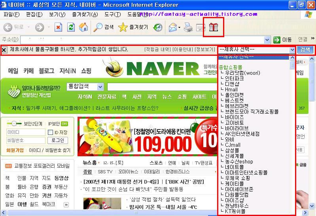Open the 이용안내 link

point(183,49)
